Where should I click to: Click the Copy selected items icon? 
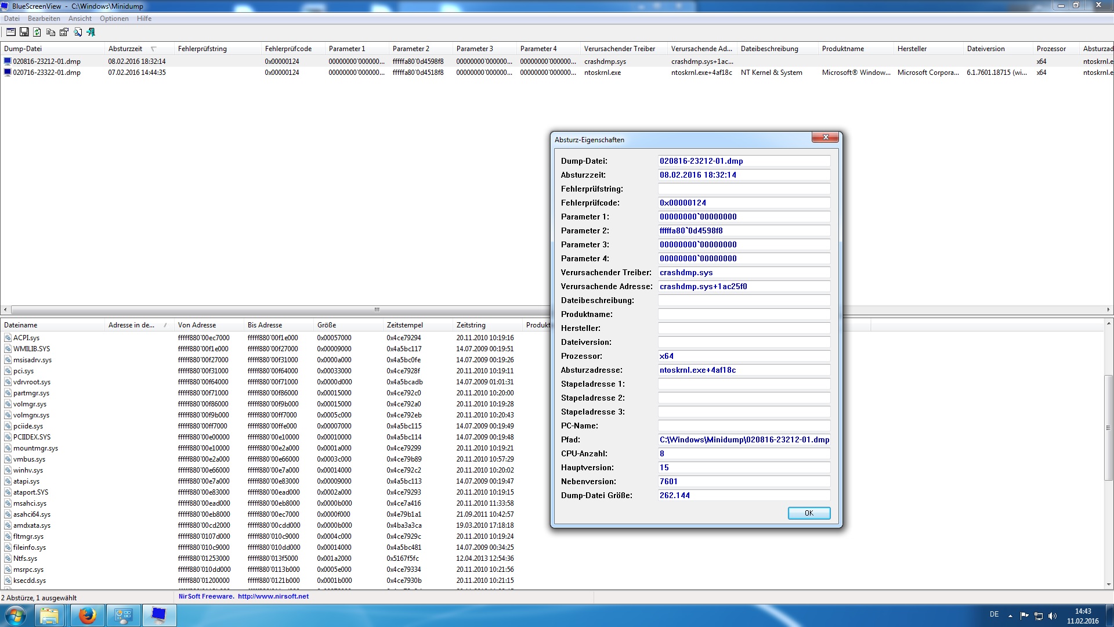tap(51, 33)
